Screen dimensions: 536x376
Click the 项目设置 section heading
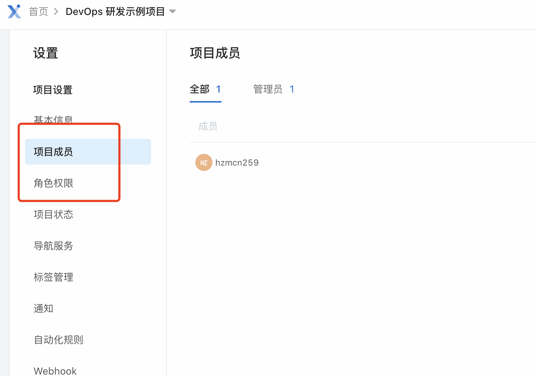[x=53, y=90]
